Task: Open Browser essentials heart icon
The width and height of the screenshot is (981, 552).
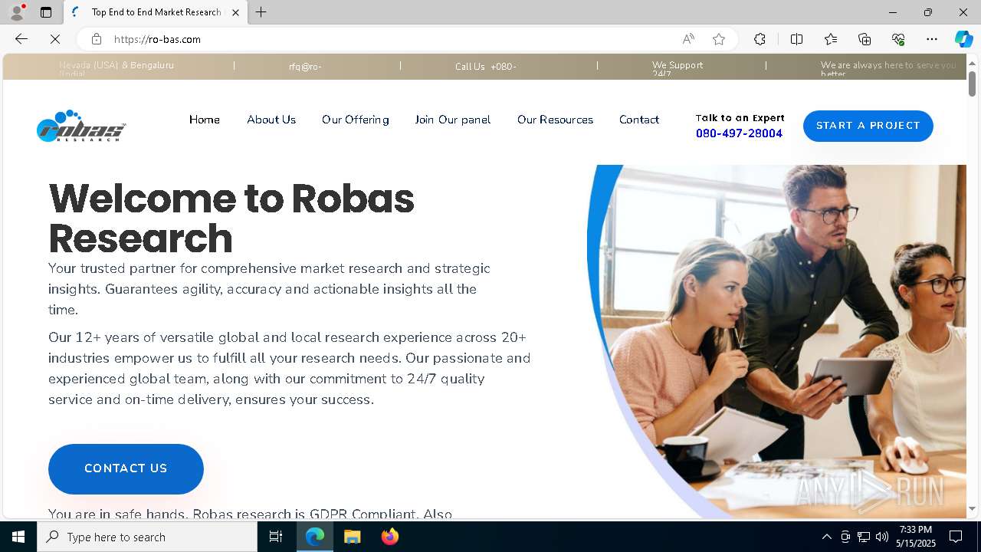Action: [898, 39]
